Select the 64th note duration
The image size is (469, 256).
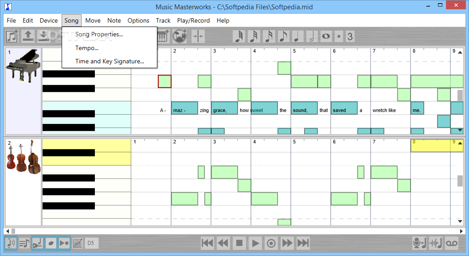[x=239, y=36]
